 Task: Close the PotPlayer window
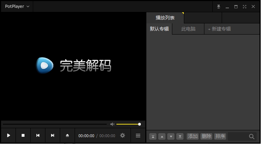coord(253,6)
